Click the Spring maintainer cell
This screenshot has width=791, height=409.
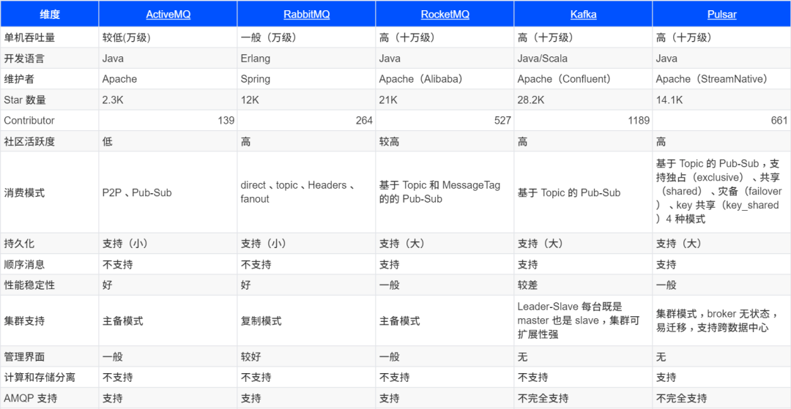[306, 79]
